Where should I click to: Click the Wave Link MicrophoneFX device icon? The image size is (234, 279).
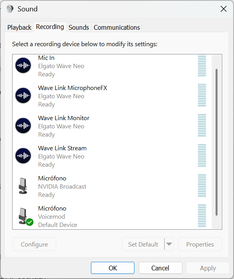[x=23, y=95]
